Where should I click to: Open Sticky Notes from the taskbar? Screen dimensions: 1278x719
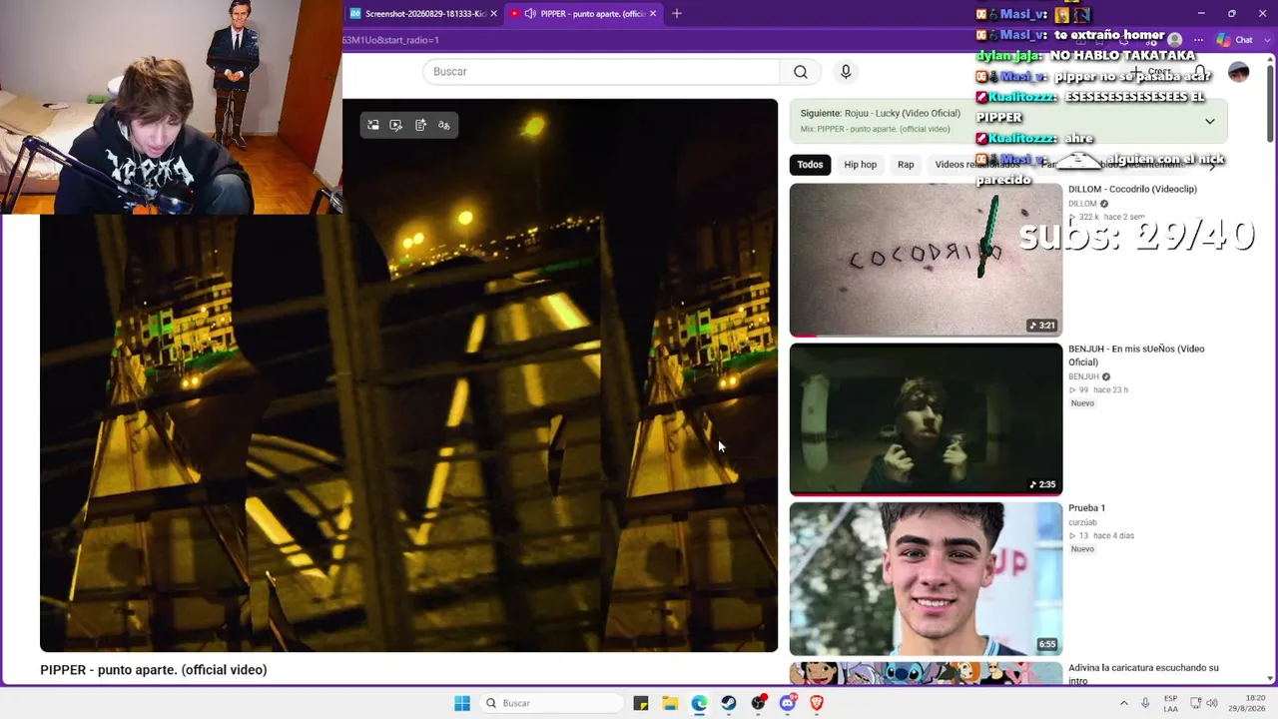coord(641,703)
